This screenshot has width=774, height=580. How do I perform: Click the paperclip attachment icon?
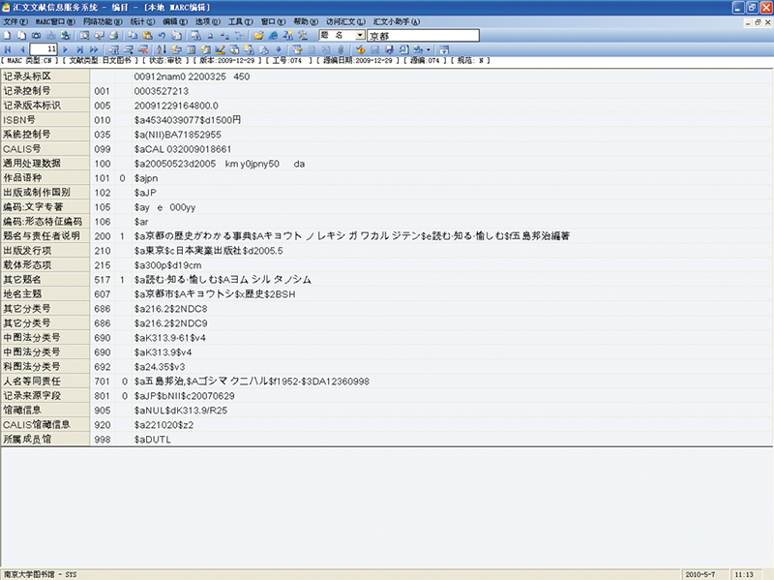click(341, 49)
